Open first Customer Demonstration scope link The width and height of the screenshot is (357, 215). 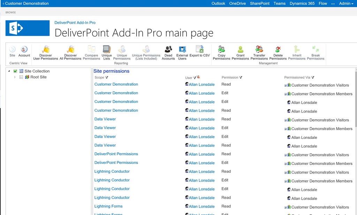116,84
